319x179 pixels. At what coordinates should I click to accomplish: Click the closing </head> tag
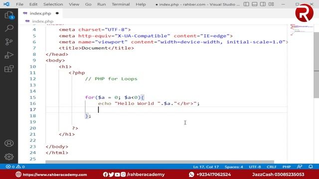pos(57,54)
